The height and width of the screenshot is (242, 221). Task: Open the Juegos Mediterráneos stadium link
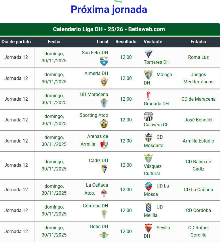tap(198, 78)
